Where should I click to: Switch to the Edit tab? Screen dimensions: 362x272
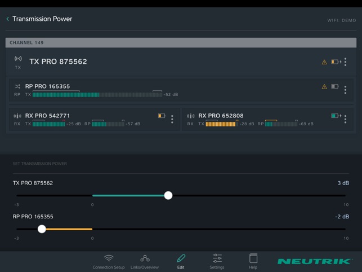click(x=181, y=262)
